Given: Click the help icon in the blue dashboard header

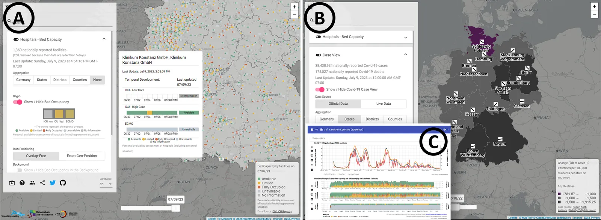Looking at the screenshot, I should click(312, 130).
